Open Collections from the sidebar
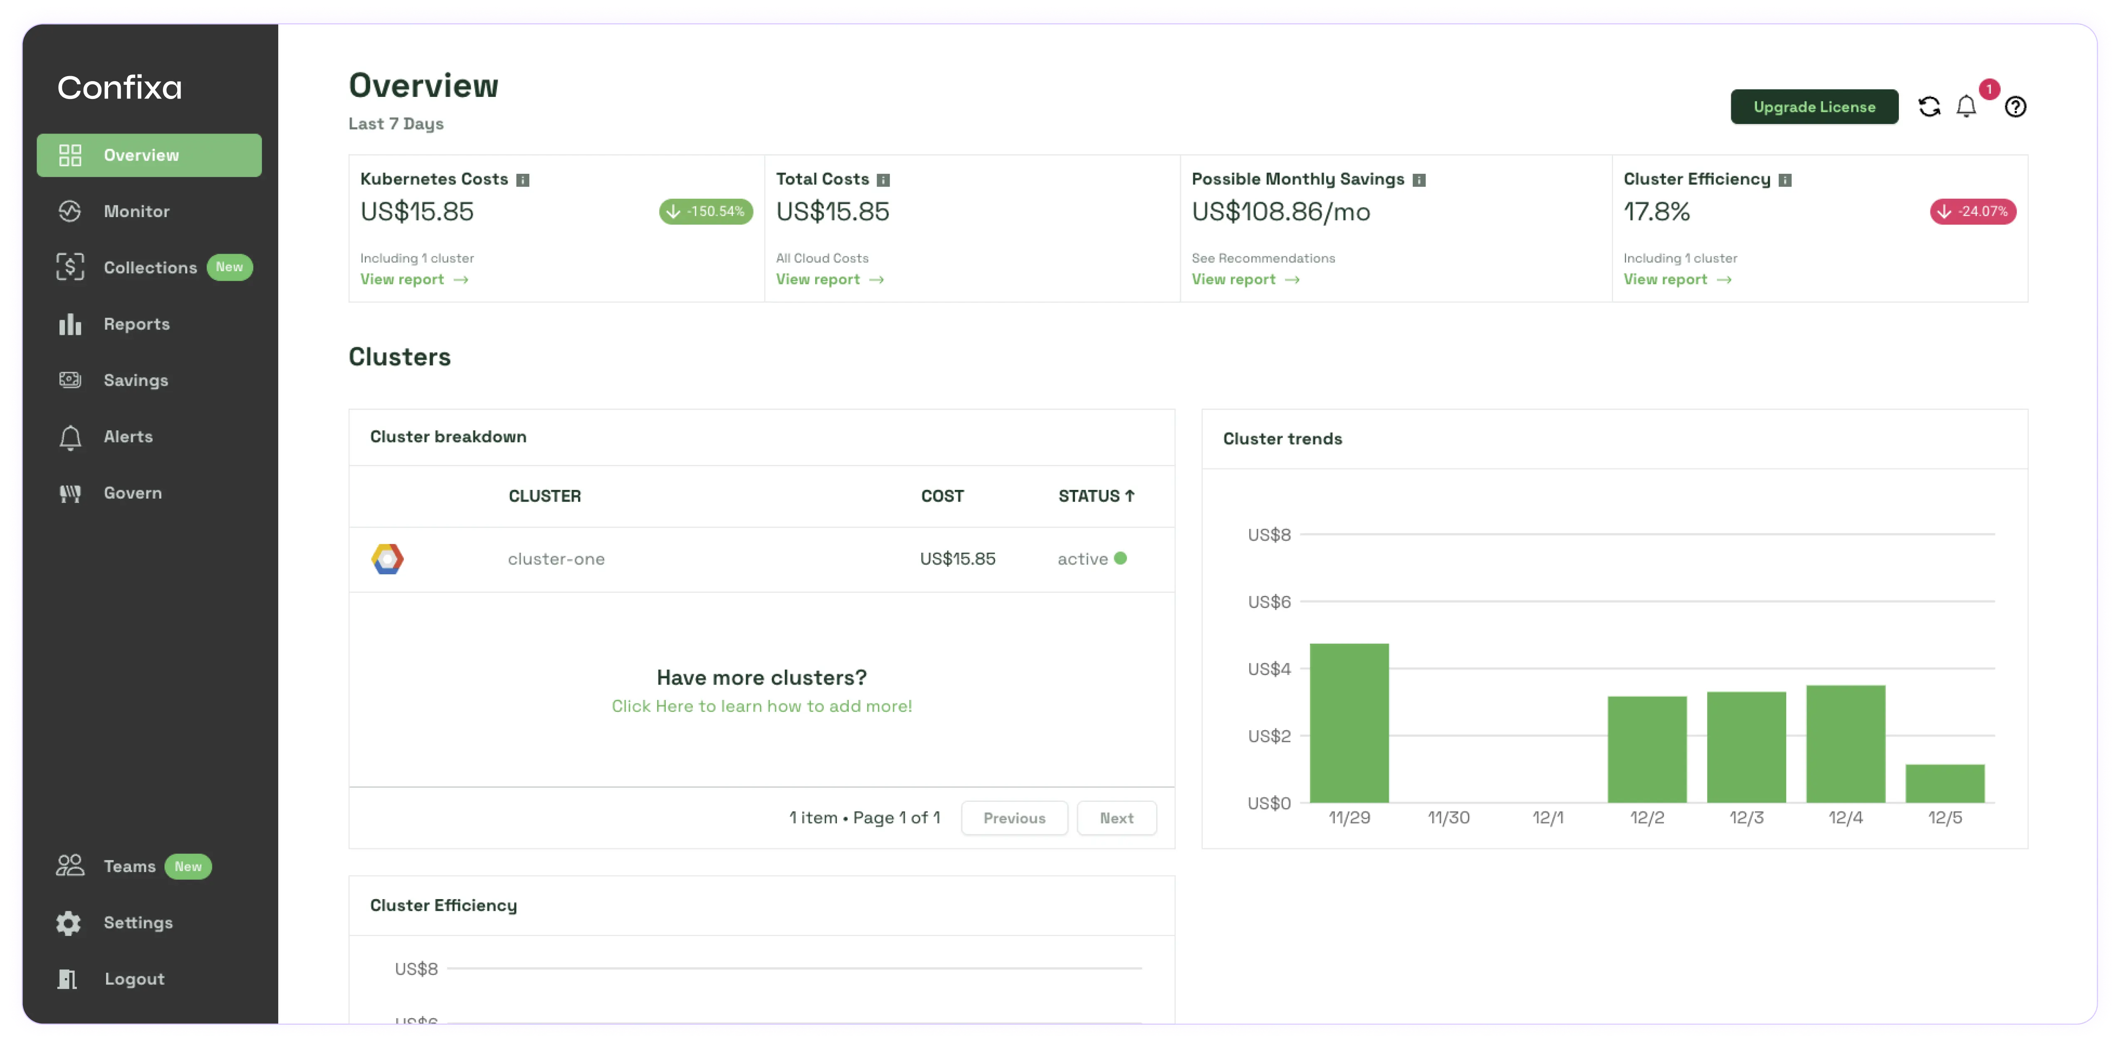The height and width of the screenshot is (1043, 2118). (150, 268)
